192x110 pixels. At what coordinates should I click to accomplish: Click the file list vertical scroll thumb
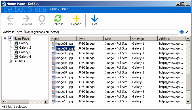[x=188, y=82]
